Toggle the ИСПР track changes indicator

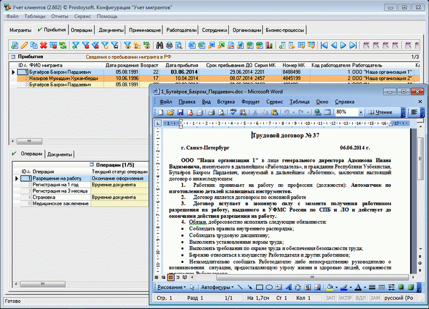(346, 298)
